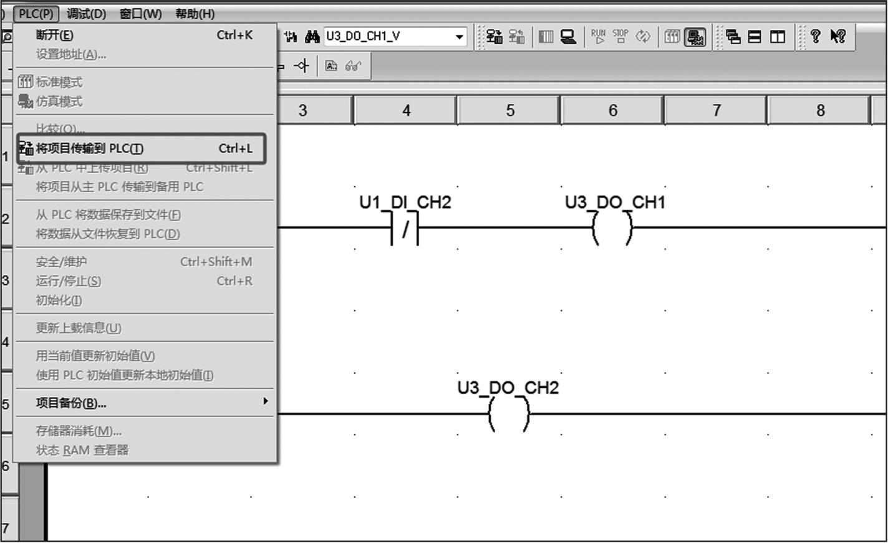Select 断开(E) in the PLC menu
888x543 pixels.
tap(145, 36)
